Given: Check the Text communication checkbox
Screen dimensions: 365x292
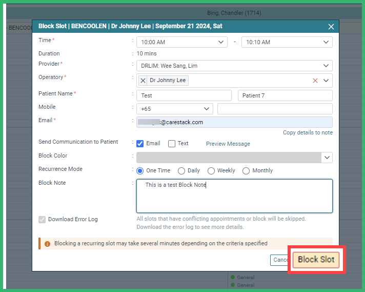Looking at the screenshot, I should [x=172, y=144].
